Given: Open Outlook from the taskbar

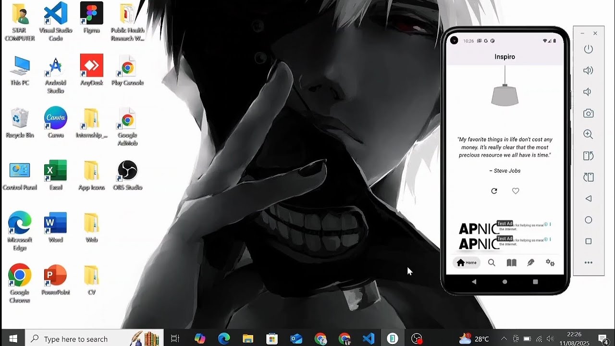Looking at the screenshot, I should tap(296, 339).
